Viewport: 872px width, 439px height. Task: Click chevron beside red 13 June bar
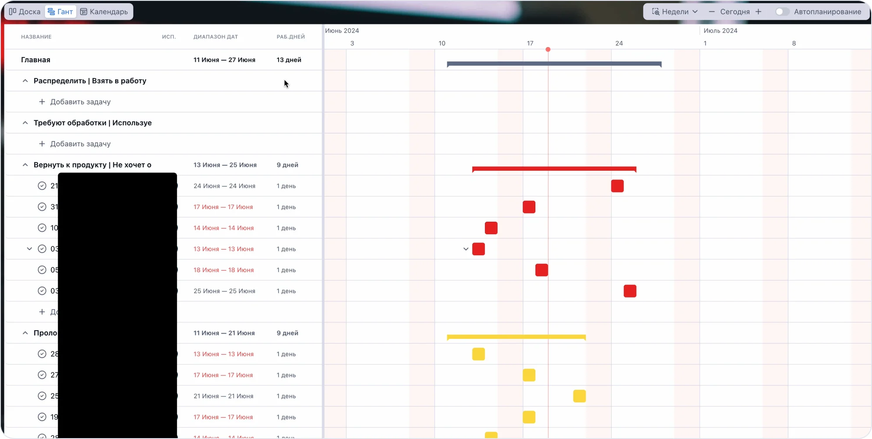point(466,249)
